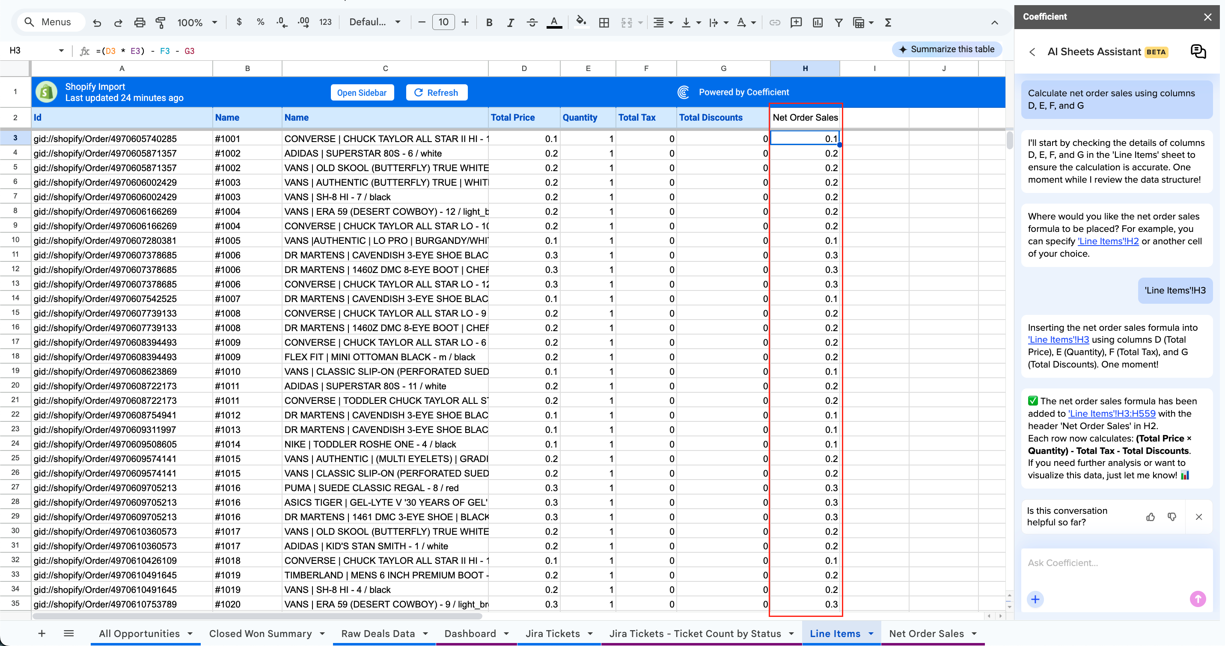Screen dimensions: 1225x646
Task: Decrease font size with minus button
Action: 421,22
